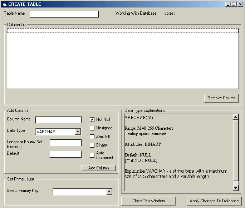Check the Binary attribute box

[x=92, y=145]
